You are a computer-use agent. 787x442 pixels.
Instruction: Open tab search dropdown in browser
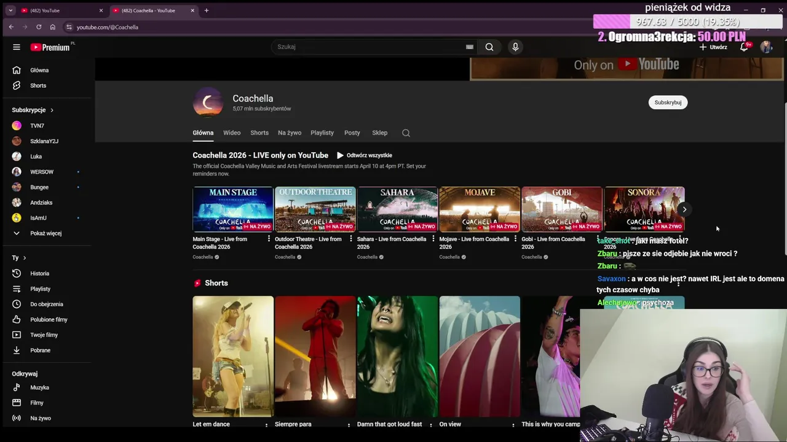click(10, 10)
